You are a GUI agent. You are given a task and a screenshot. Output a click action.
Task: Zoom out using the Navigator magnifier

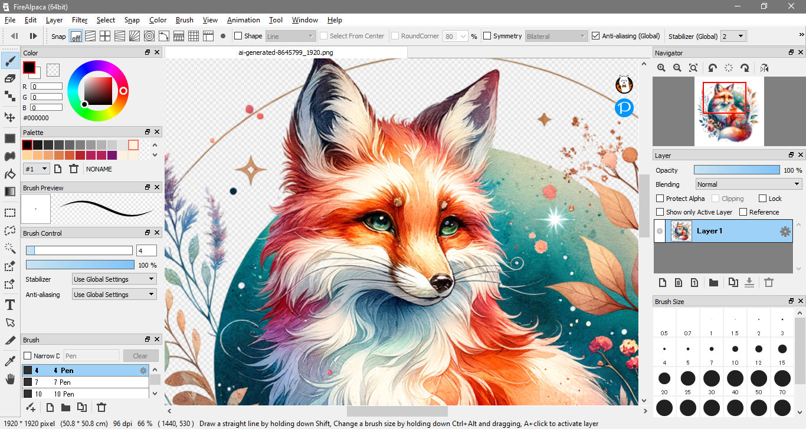pyautogui.click(x=677, y=68)
